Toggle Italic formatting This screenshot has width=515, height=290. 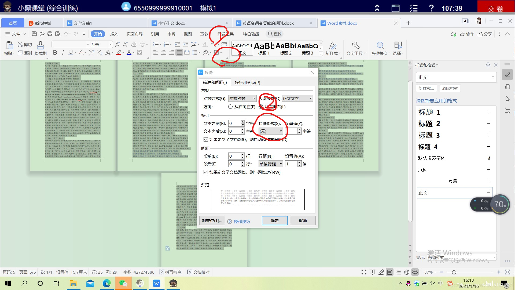(63, 52)
